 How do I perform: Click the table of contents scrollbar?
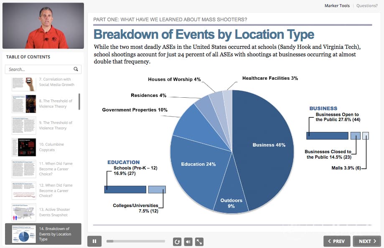79,101
